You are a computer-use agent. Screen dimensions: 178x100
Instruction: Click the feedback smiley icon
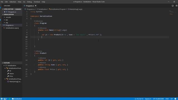click(175, 99)
